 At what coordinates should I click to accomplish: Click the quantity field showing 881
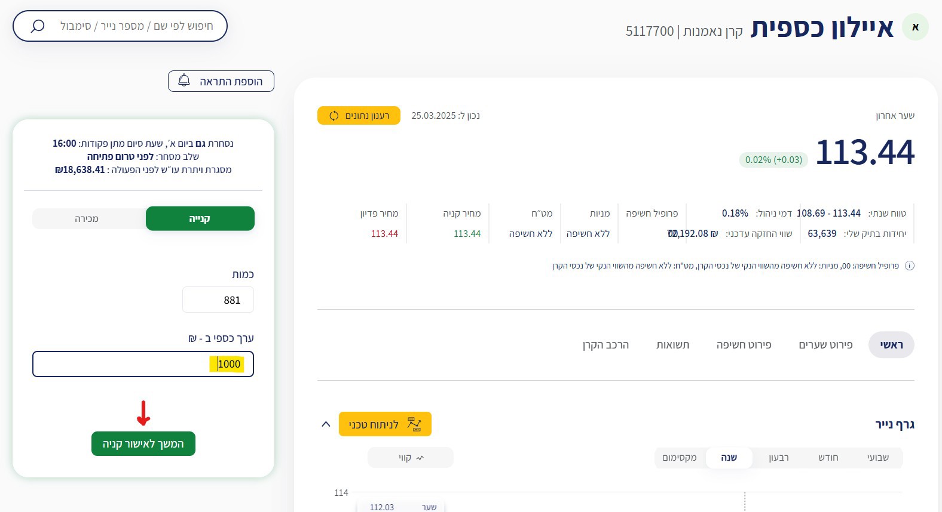[x=218, y=300]
